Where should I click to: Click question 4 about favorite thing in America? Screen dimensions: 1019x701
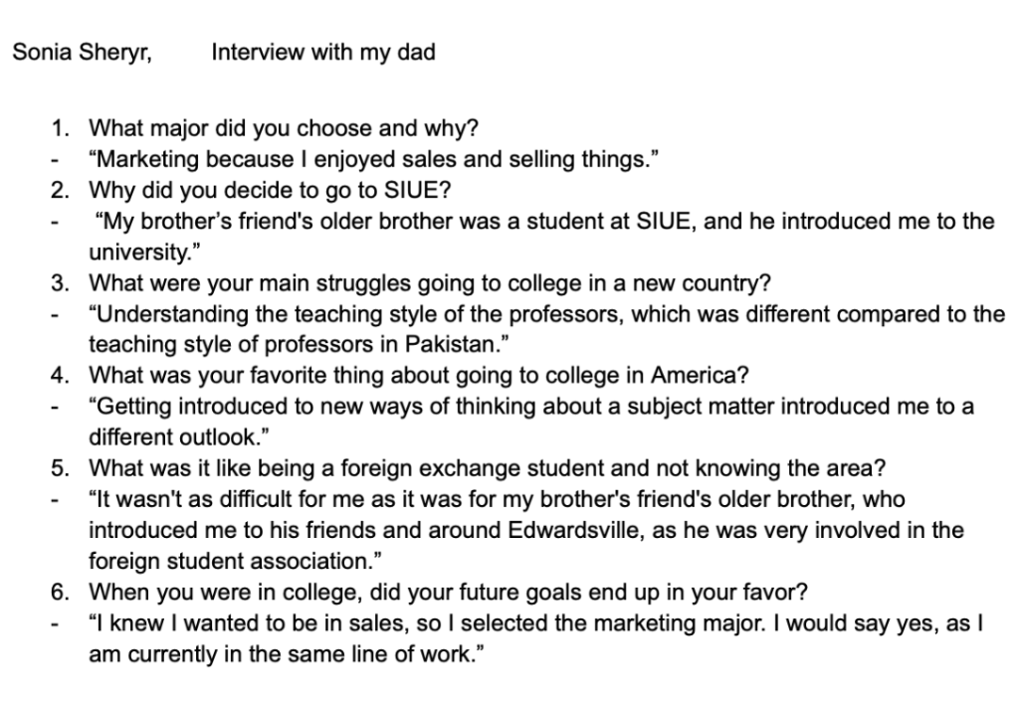pos(419,375)
